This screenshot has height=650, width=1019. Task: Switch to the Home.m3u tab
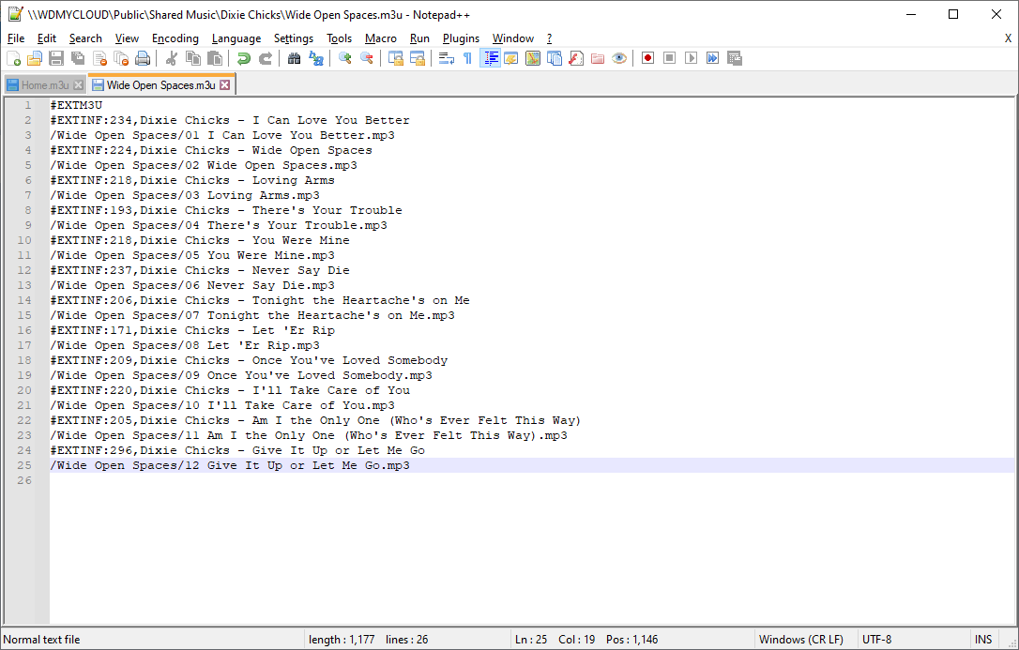pyautogui.click(x=45, y=85)
